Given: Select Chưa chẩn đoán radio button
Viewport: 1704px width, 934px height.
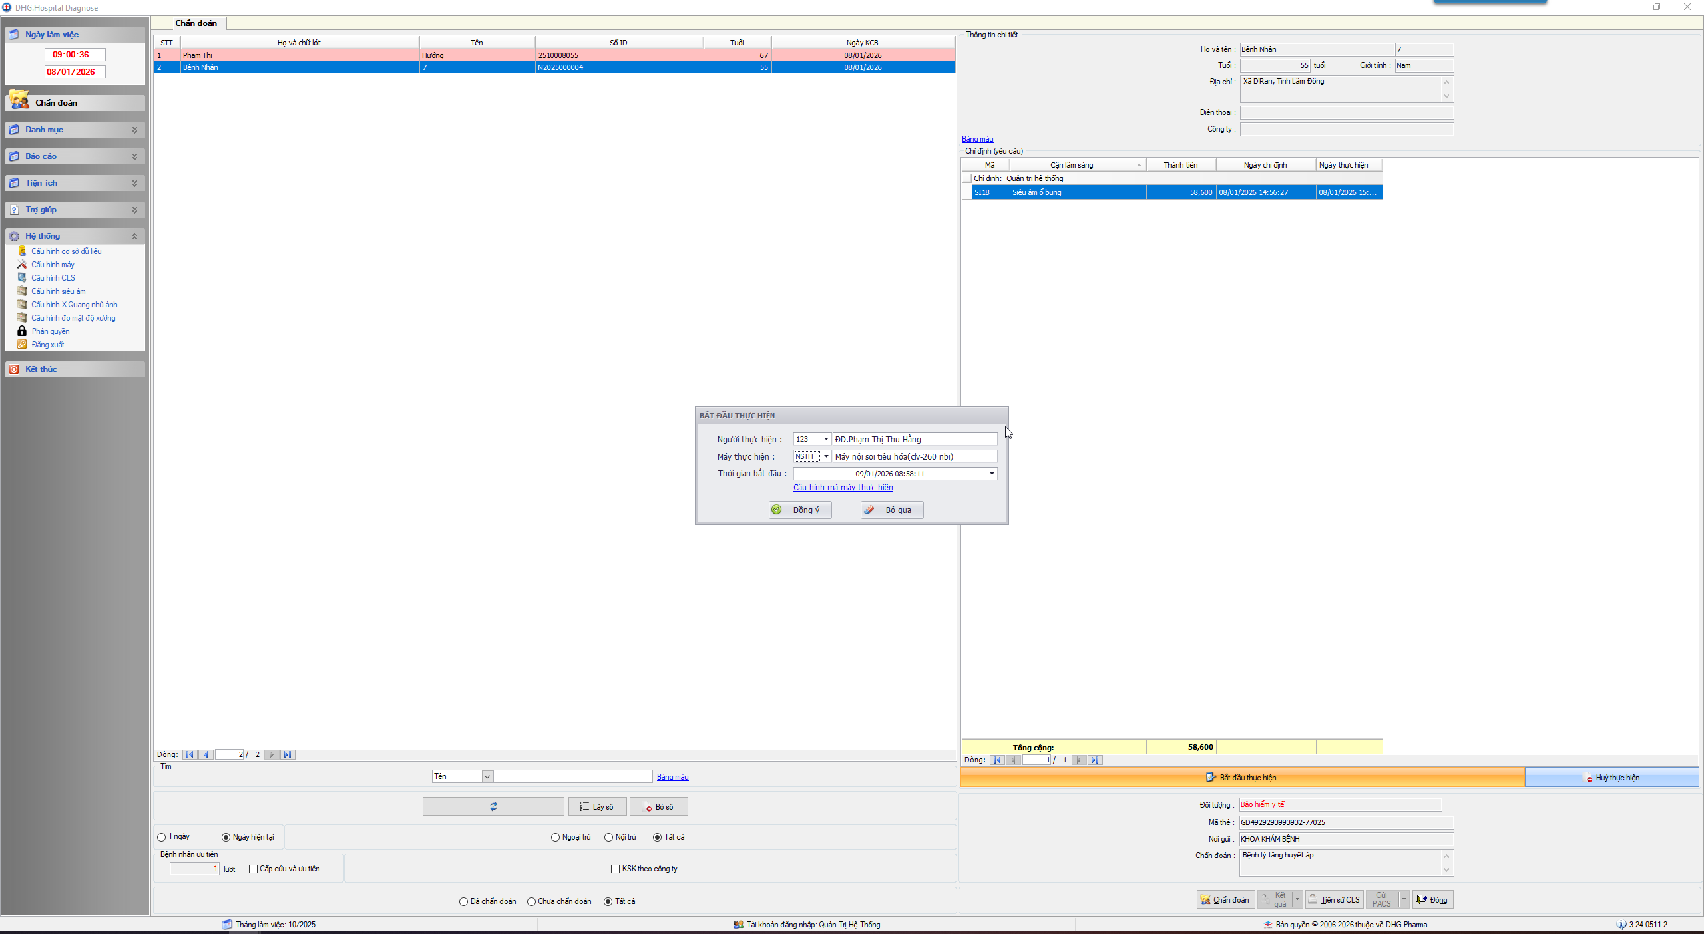Looking at the screenshot, I should pos(531,901).
